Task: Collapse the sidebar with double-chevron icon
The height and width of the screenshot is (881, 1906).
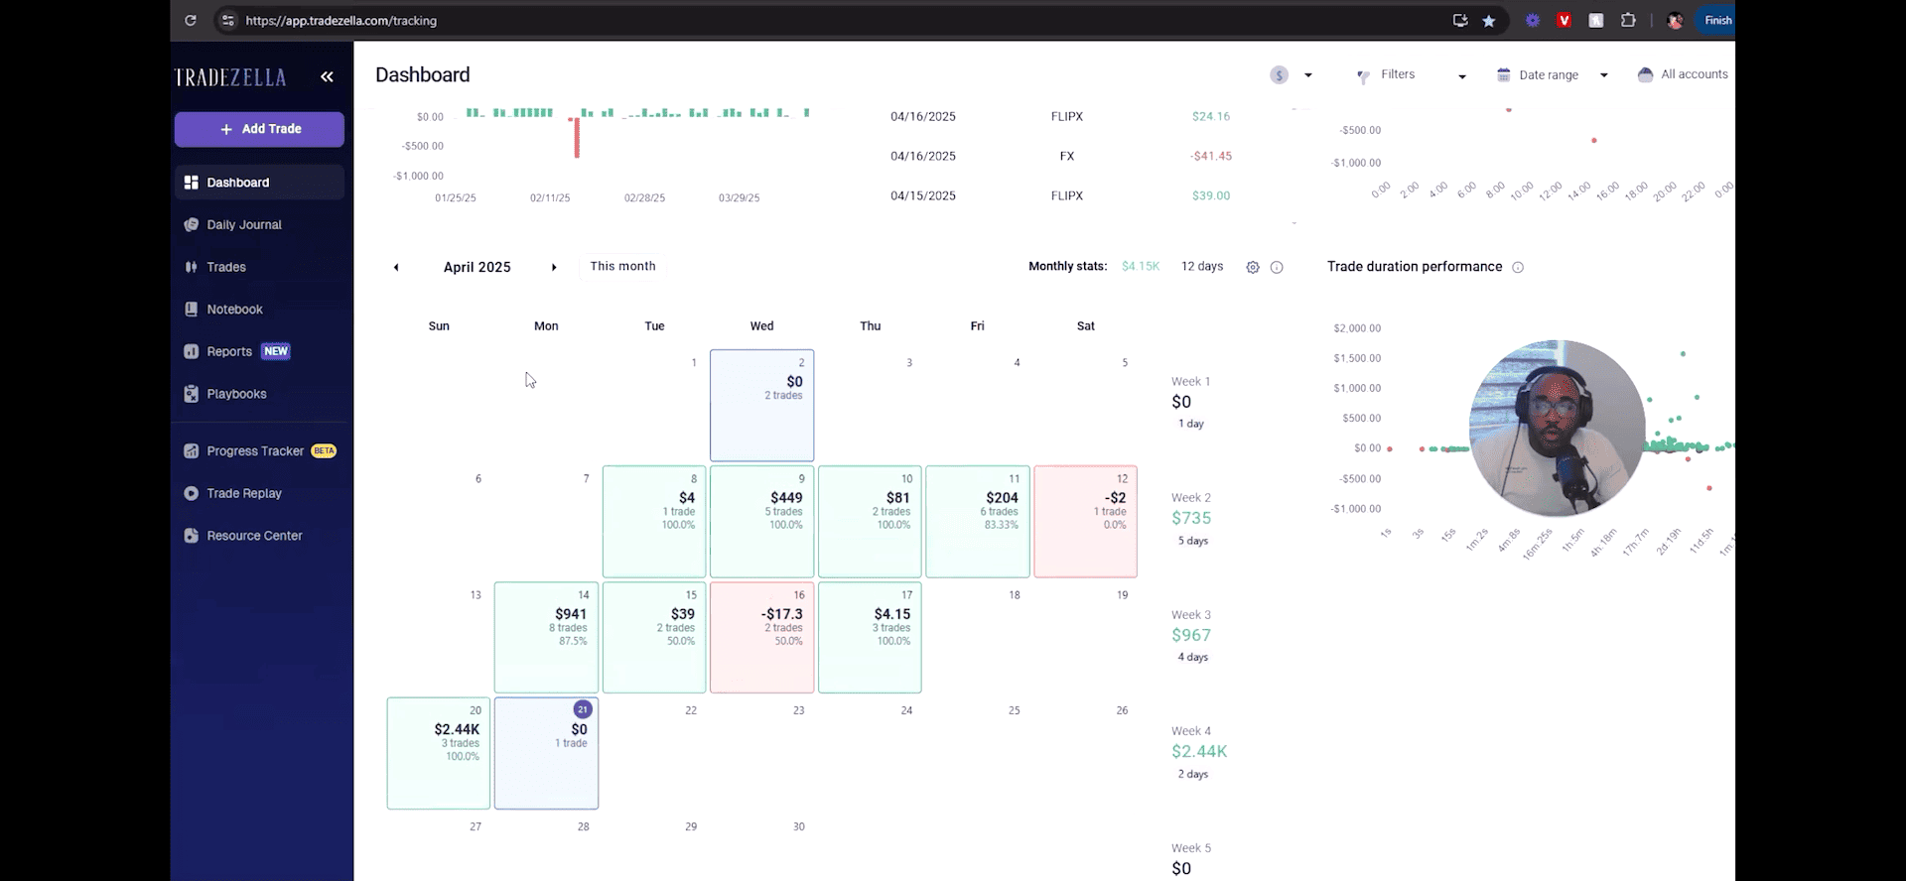Action: (327, 77)
